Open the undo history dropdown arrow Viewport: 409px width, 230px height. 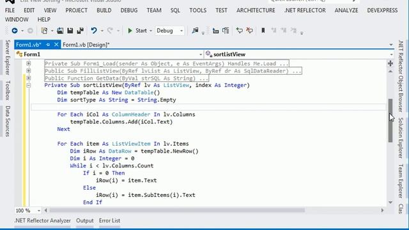[102, 31]
